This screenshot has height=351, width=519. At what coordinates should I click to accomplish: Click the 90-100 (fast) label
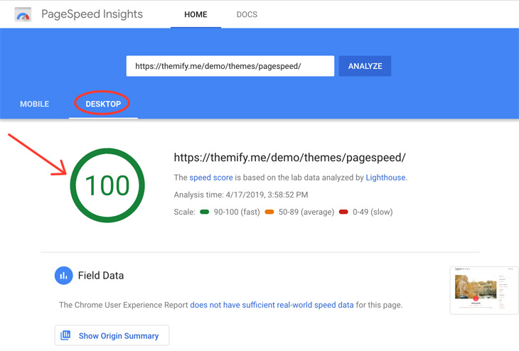(x=237, y=212)
